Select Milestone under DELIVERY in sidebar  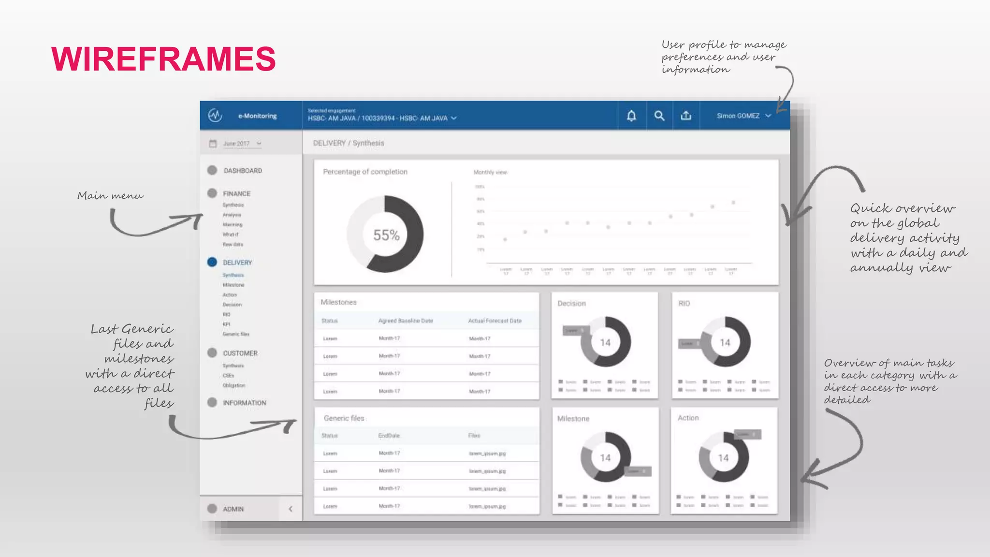point(233,285)
